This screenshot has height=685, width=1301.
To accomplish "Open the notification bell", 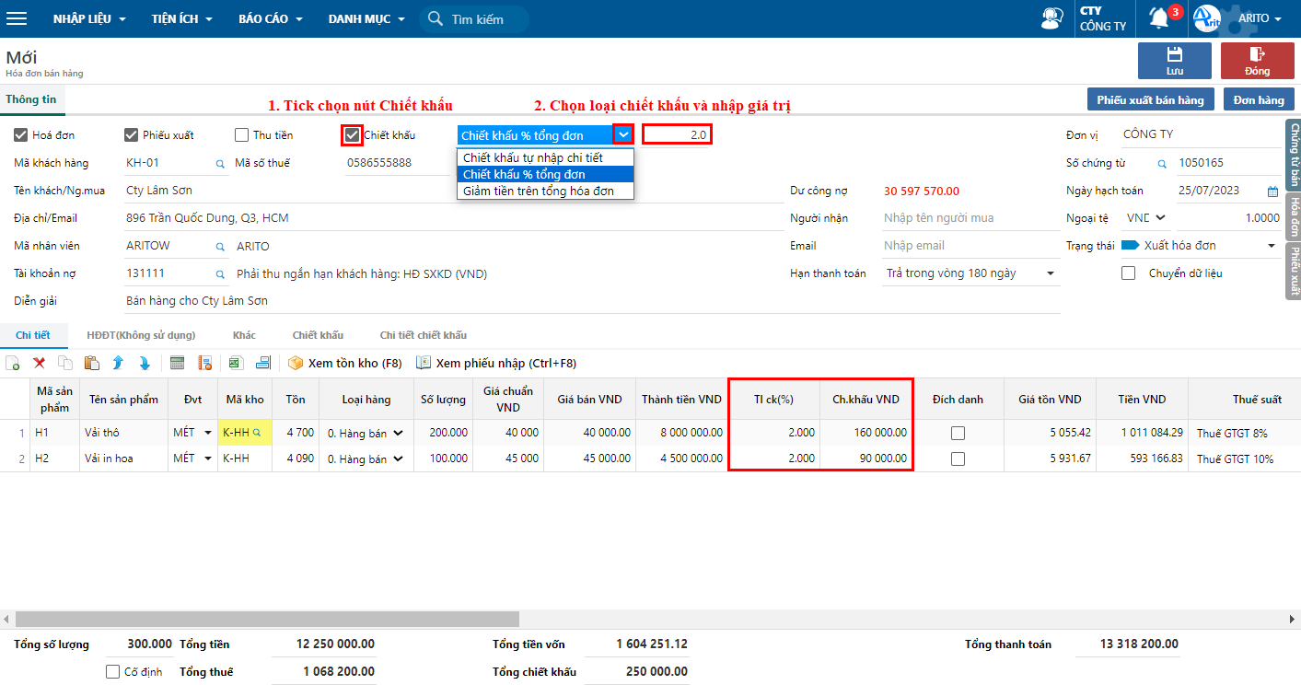I will point(1159,17).
